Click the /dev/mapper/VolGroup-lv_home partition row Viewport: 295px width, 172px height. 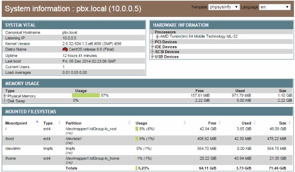pyautogui.click(x=148, y=160)
